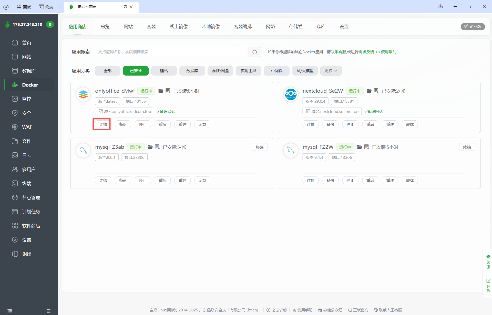Click the mysql_FZ2W log file icon
The height and width of the screenshot is (315, 492).
pos(366,147)
